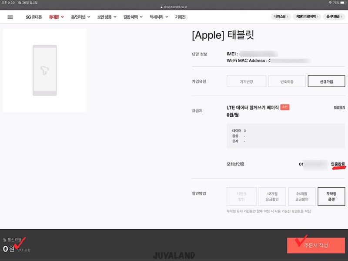
Task: Tap the battery indicator icon
Action: click(x=343, y=3)
